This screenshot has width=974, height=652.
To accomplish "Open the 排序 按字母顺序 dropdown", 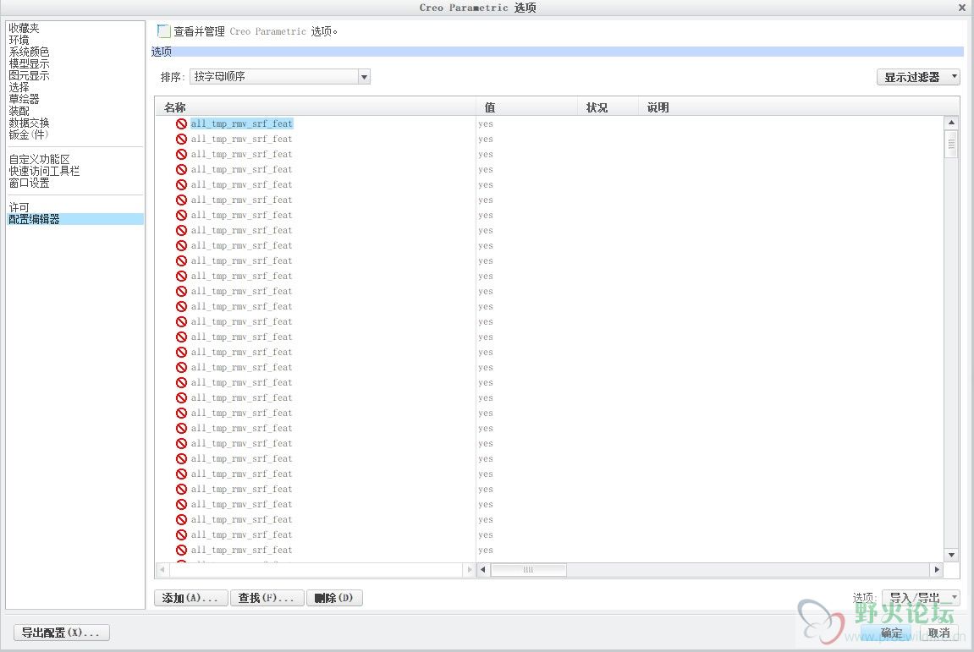I will (x=279, y=76).
